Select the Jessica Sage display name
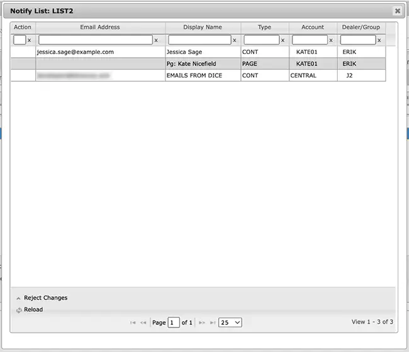The width and height of the screenshot is (409, 352). (184, 52)
